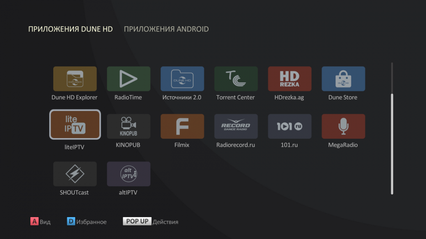The width and height of the screenshot is (426, 239).
Task: Click the Избранное label text
Action: click(92, 222)
